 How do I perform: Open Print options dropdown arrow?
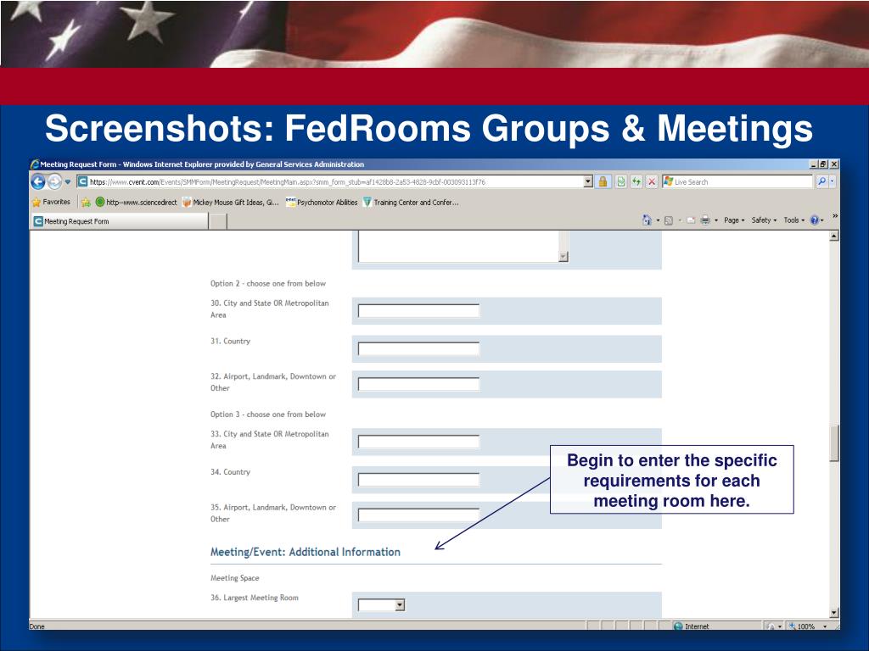[x=716, y=220]
